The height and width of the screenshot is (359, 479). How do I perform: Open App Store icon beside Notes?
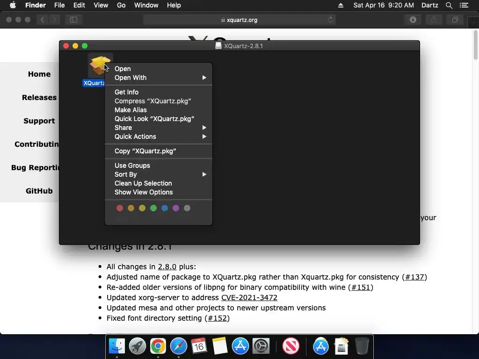[x=240, y=346]
